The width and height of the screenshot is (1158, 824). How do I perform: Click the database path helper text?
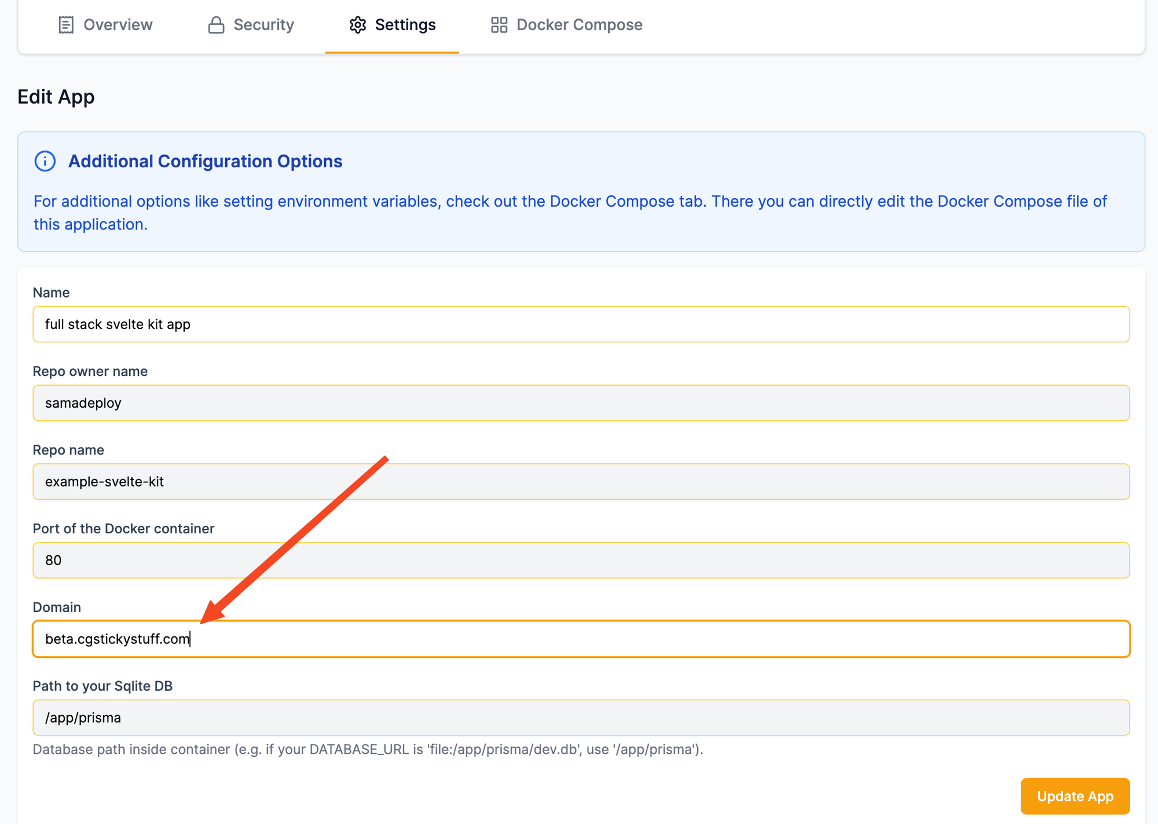(368, 749)
